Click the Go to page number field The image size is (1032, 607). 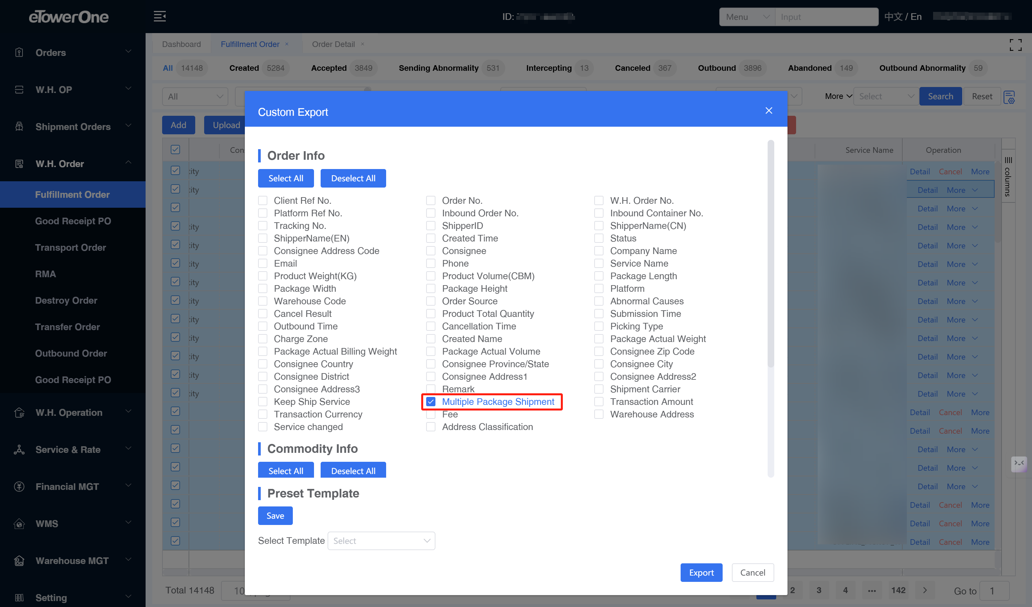pyautogui.click(x=994, y=591)
